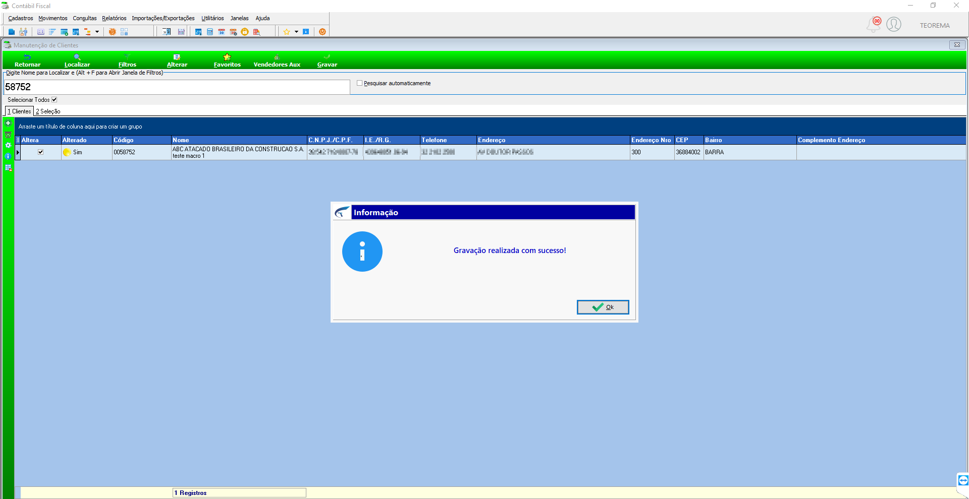Open the Utilitários menu
This screenshot has height=499, width=969.
[x=212, y=18]
